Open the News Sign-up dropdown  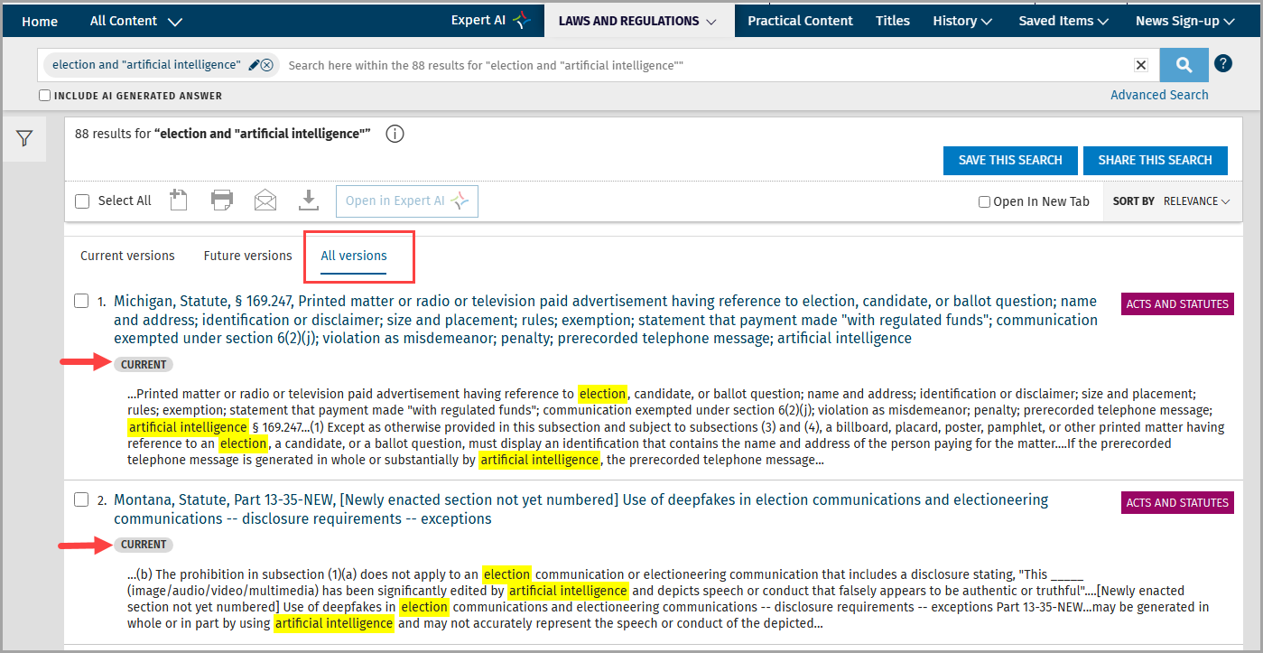(1184, 21)
